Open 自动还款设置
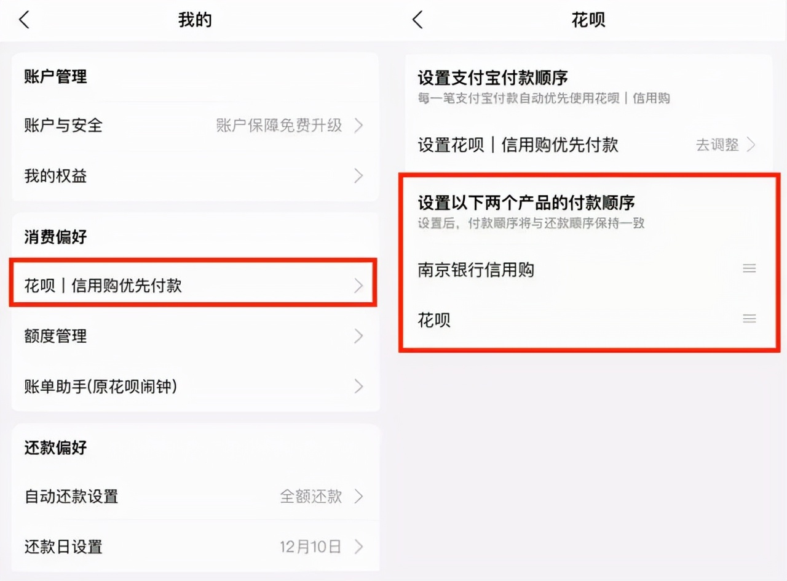Image resolution: width=787 pixels, height=581 pixels. pos(196,496)
